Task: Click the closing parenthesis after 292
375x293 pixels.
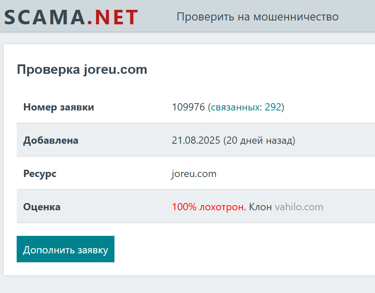Action: click(283, 107)
